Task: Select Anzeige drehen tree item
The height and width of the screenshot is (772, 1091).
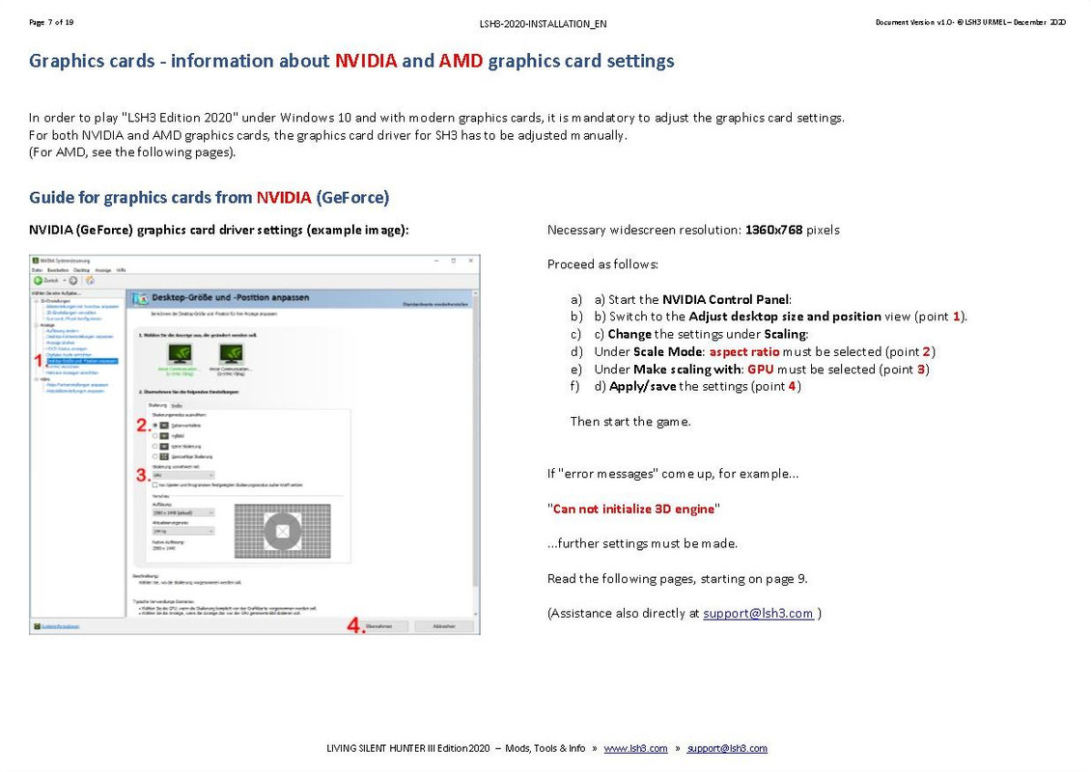Action: tap(61, 343)
